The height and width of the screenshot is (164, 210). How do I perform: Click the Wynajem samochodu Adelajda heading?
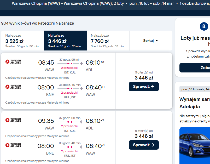195,103
